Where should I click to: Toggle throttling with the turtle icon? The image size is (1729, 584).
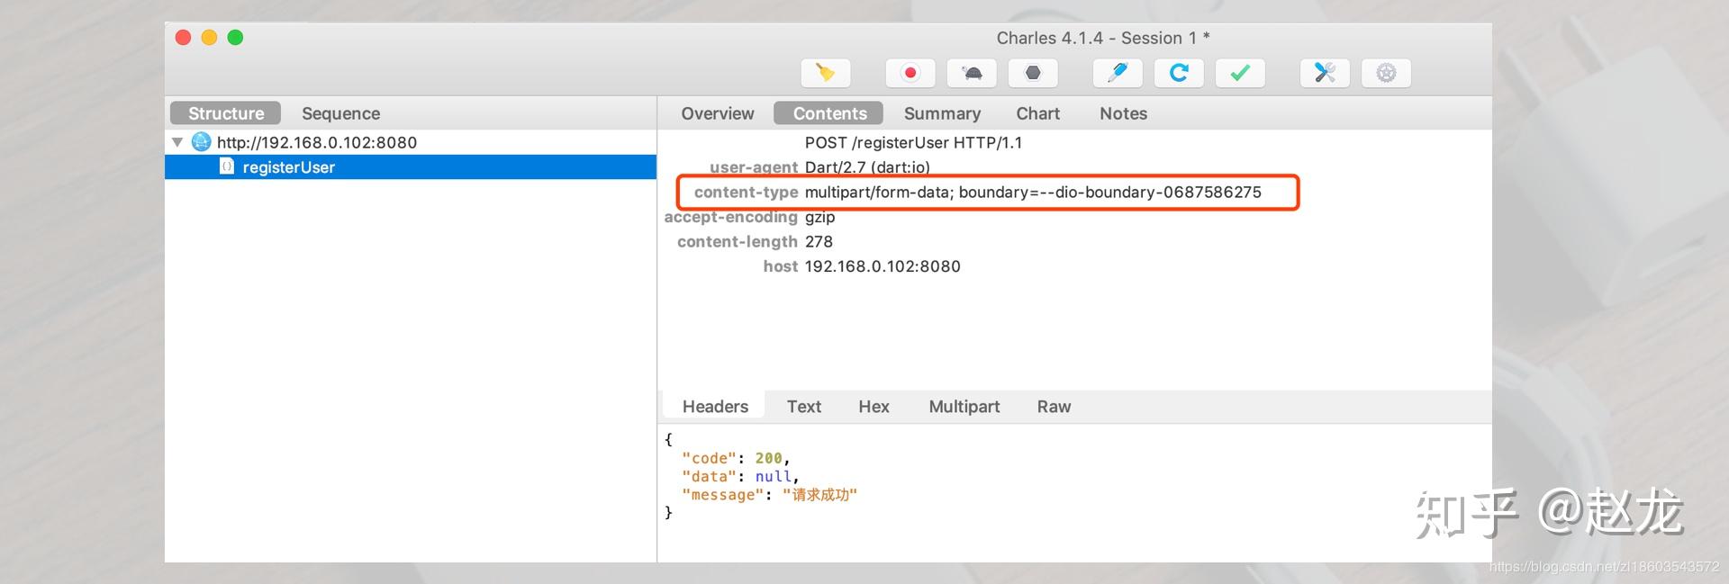972,73
